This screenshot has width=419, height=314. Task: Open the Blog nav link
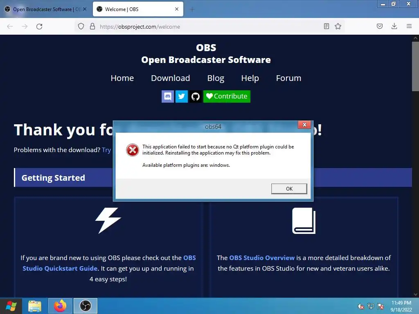coord(216,78)
